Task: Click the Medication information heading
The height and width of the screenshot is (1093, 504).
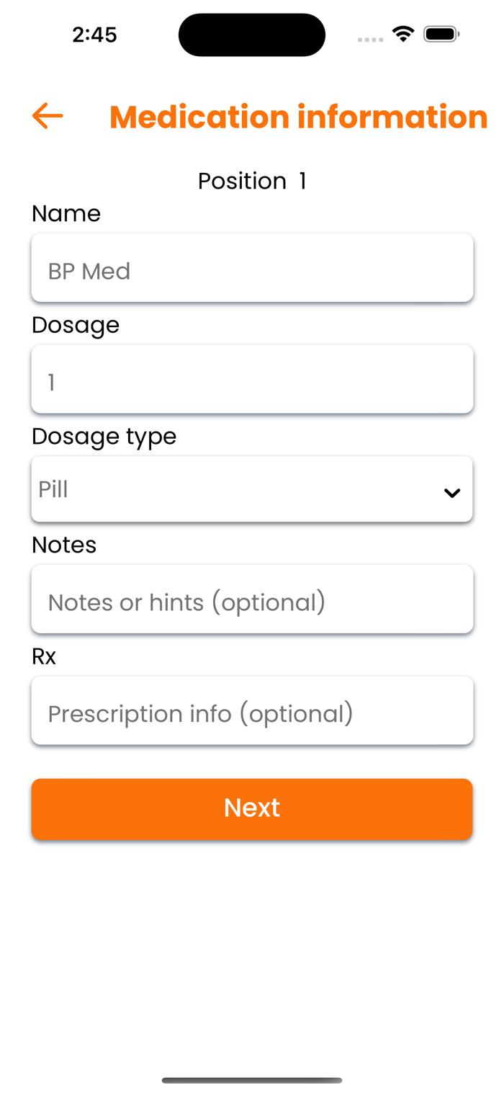Action: 299,117
